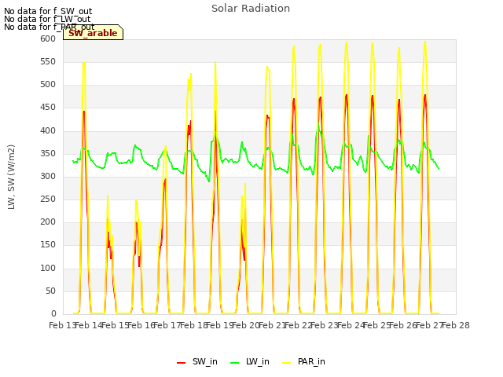
Task: Click the Solar Radiation chart title
Action: [251, 9]
